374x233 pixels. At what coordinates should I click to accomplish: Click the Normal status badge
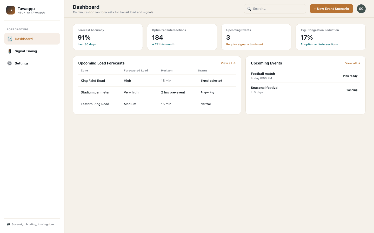pos(205,104)
